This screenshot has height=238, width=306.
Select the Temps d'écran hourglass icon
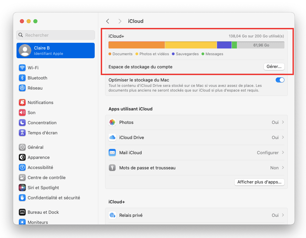coord(22,133)
